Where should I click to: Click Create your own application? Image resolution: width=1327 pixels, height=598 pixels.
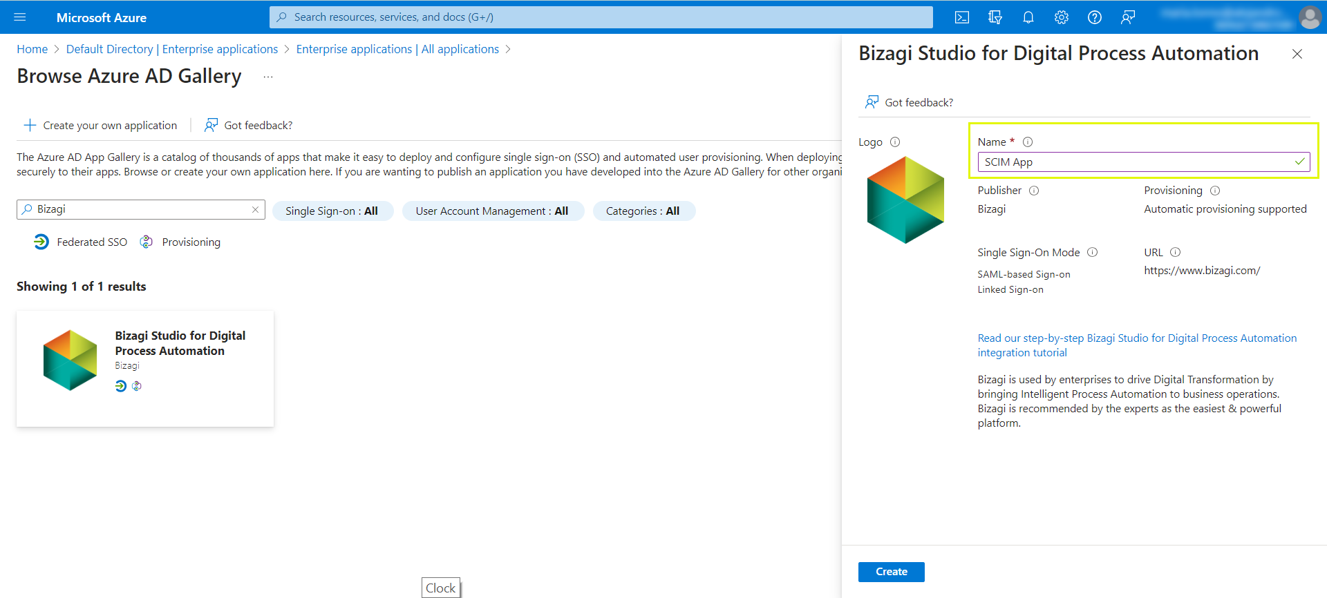click(x=110, y=125)
